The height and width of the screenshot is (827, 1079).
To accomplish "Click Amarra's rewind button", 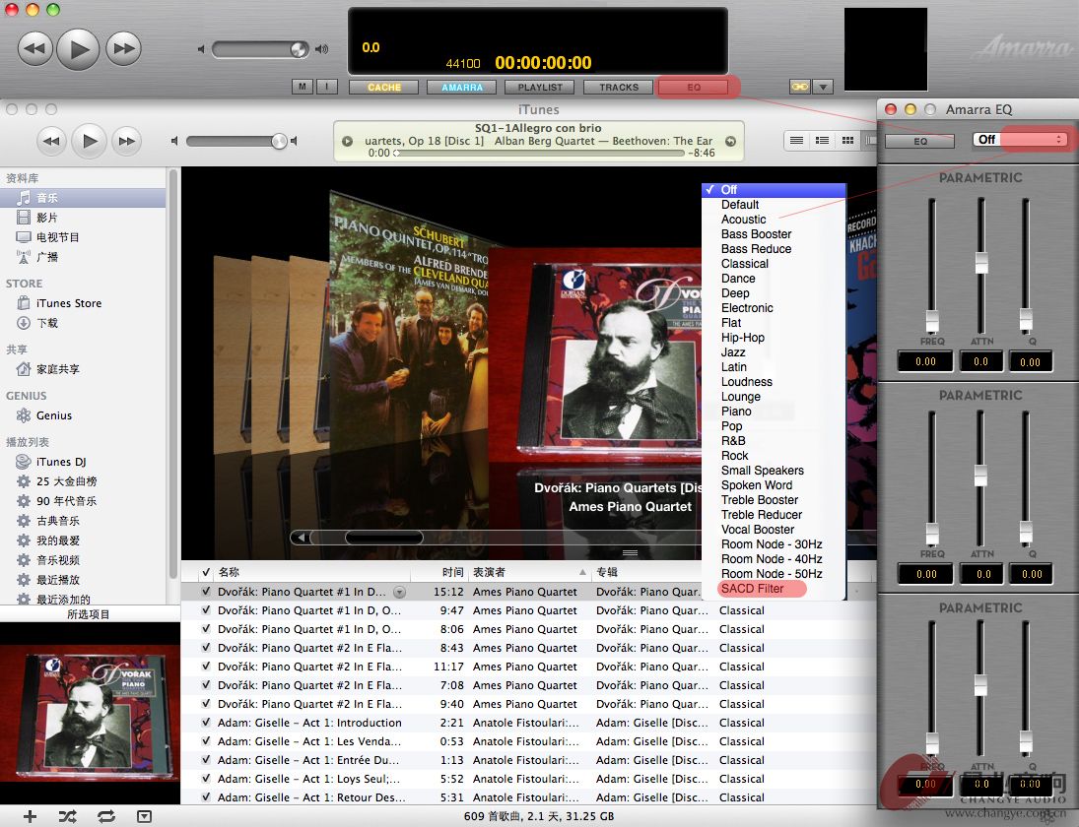I will 35,49.
